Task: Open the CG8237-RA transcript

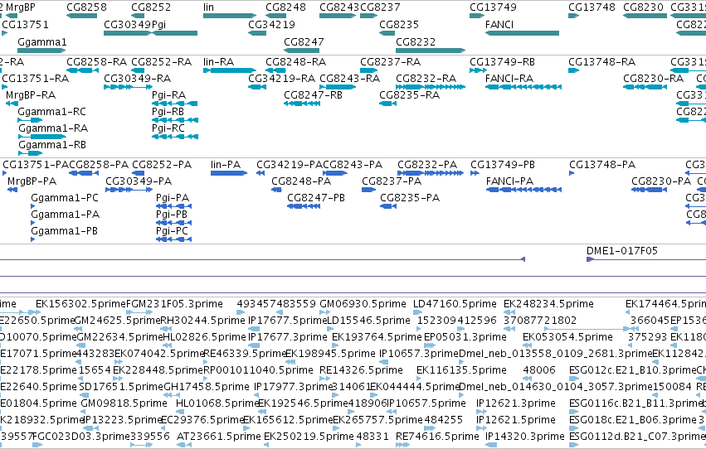Action: [368, 70]
